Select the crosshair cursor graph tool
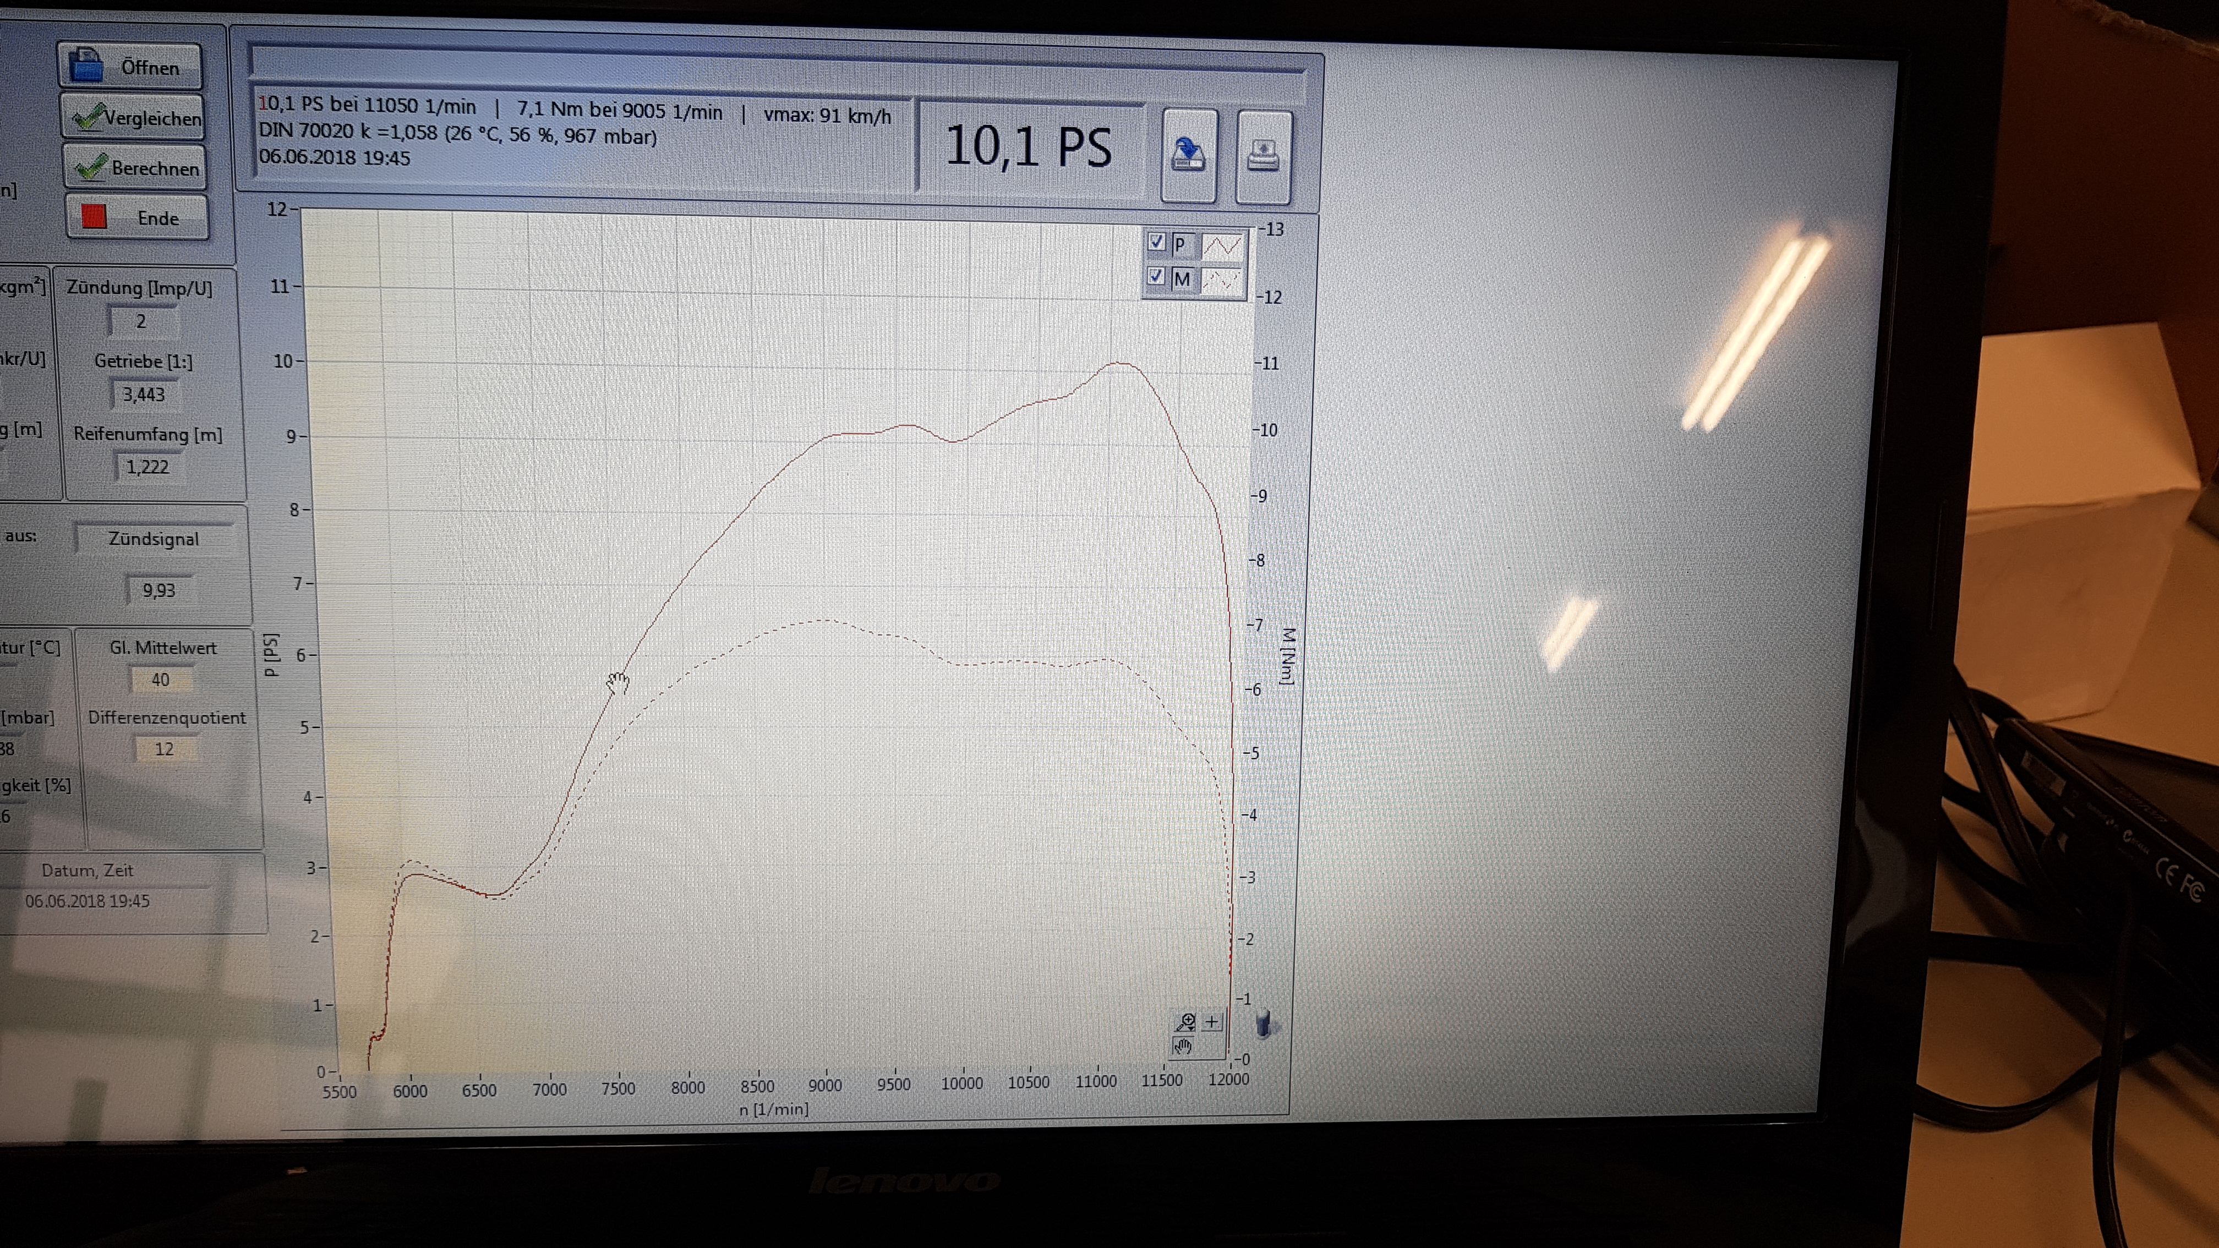The image size is (2219, 1248). (1212, 1022)
